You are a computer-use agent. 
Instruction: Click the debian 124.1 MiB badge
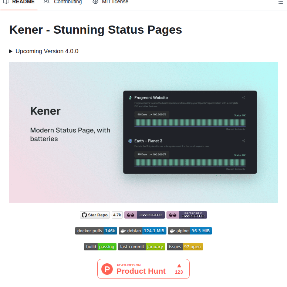(x=142, y=231)
